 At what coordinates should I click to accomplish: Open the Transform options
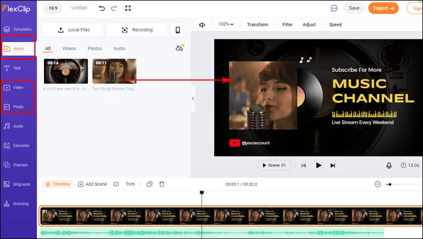(x=258, y=25)
